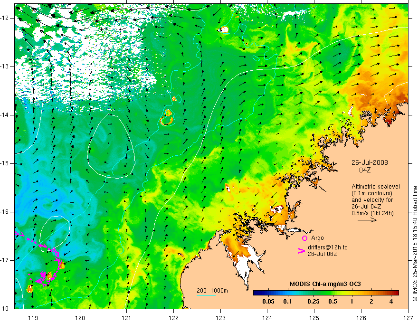Image resolution: width=418 pixels, height=323 pixels.
Task: Click the 125 longitude axis label
Action: [314, 318]
